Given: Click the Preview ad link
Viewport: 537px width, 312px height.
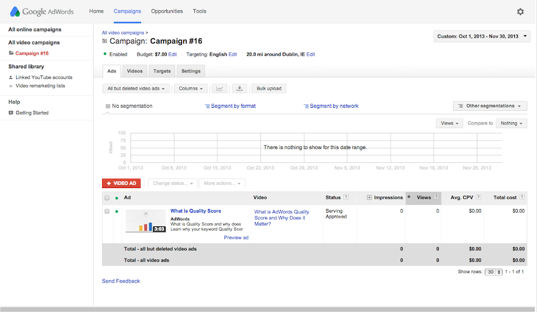Looking at the screenshot, I should (236, 238).
